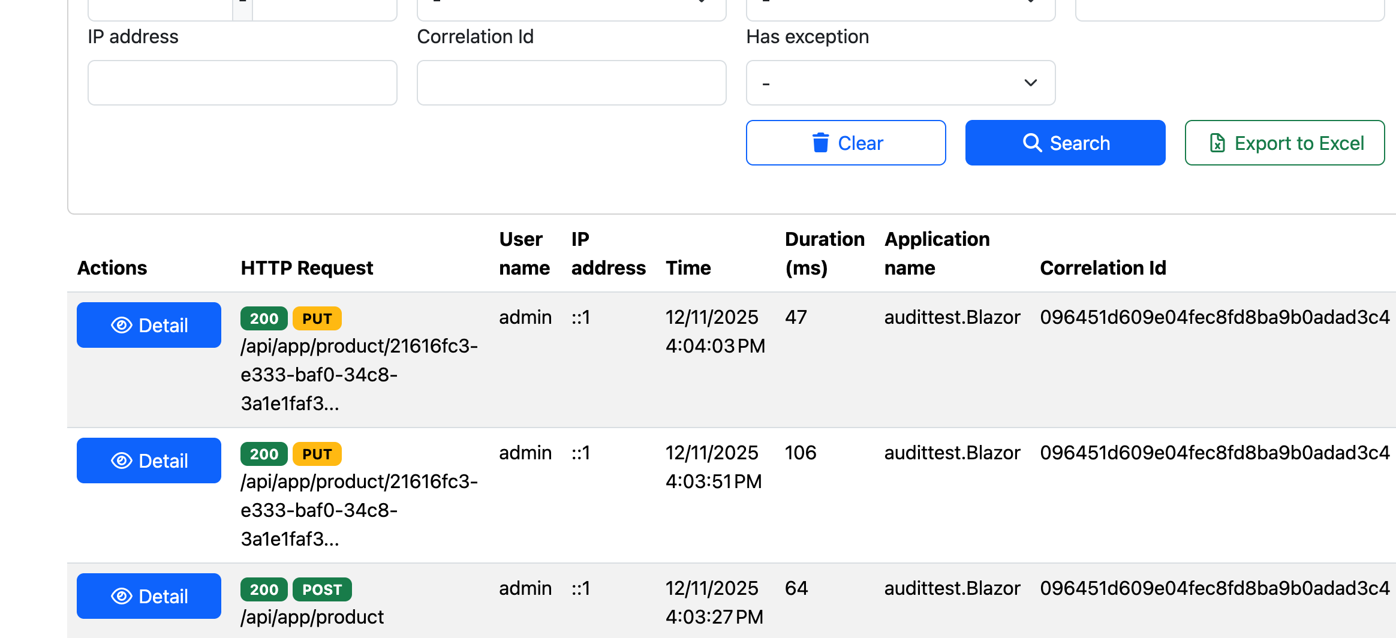View Detail of the 4:03:51 PM PUT request

click(x=149, y=461)
